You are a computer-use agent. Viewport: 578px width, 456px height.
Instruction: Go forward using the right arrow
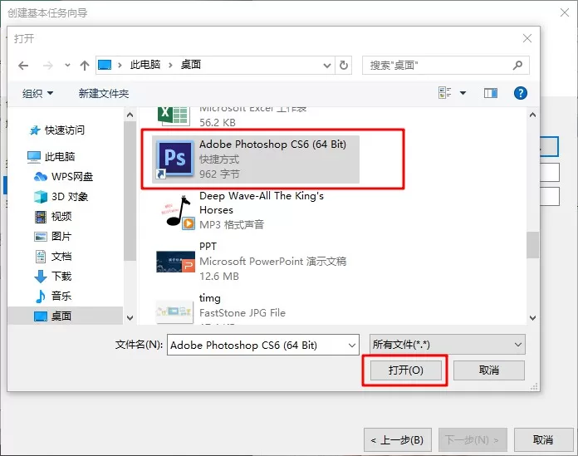pos(48,66)
